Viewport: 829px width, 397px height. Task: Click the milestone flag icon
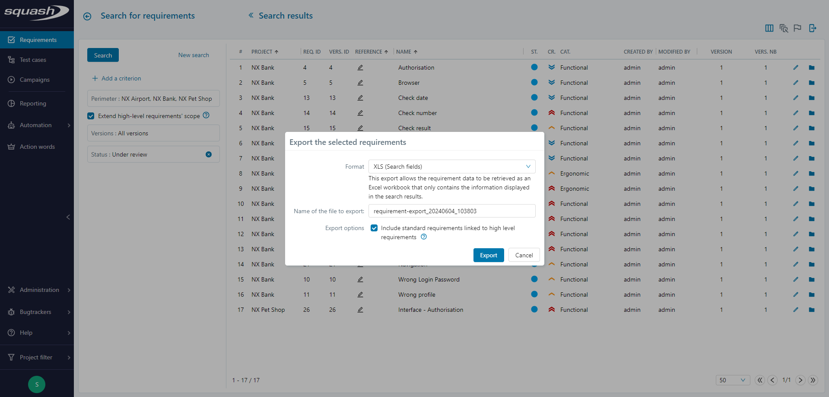point(798,28)
